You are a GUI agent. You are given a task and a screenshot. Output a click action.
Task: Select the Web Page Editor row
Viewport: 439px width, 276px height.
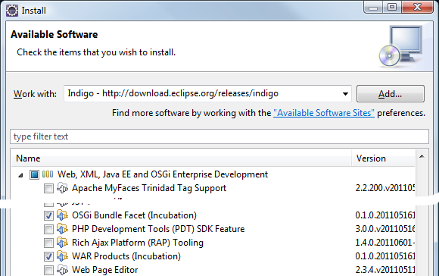(x=104, y=270)
